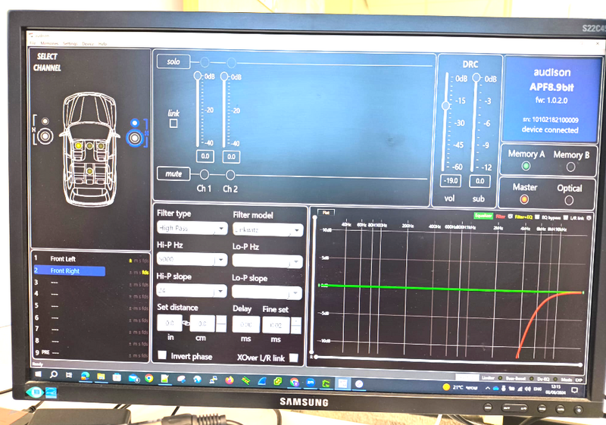
Task: Open Zoom from the taskbar
Action: click(x=311, y=383)
